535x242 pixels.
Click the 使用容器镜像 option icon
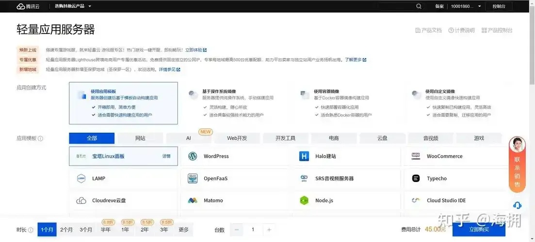pos(304,95)
